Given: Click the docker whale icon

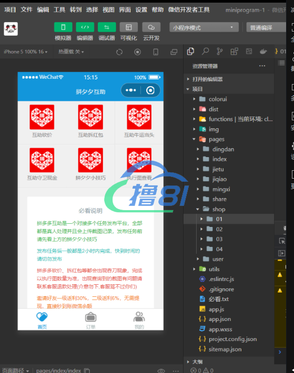Looking at the screenshot, I should pos(263,51).
